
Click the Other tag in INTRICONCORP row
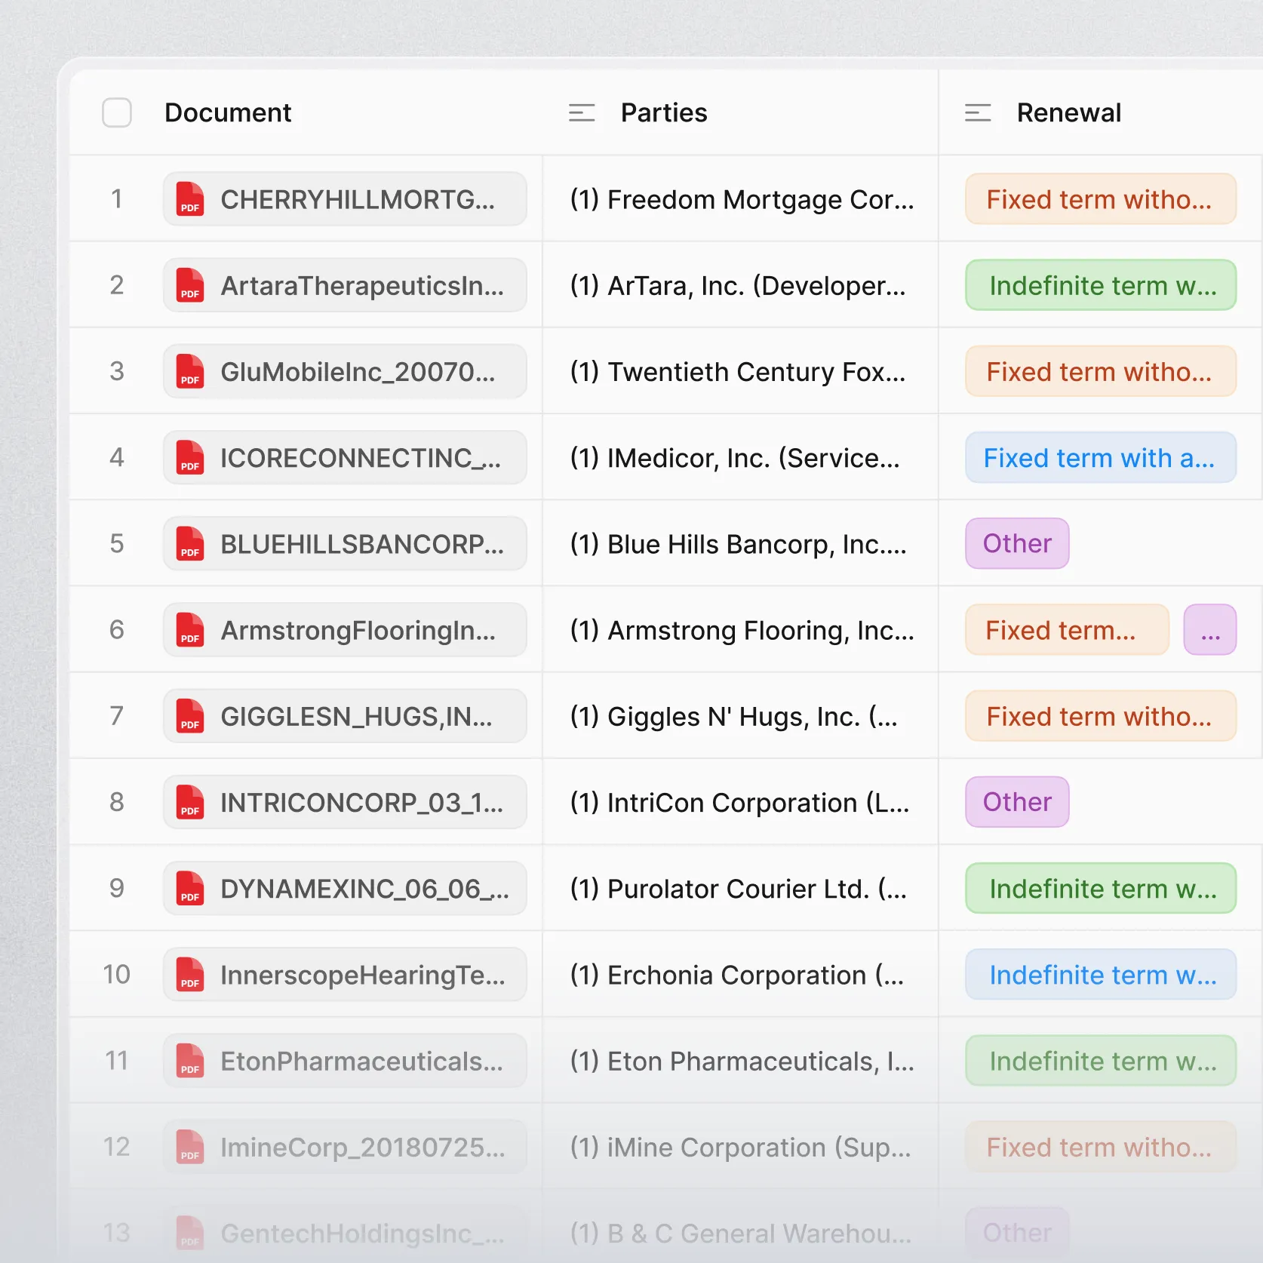click(1017, 802)
